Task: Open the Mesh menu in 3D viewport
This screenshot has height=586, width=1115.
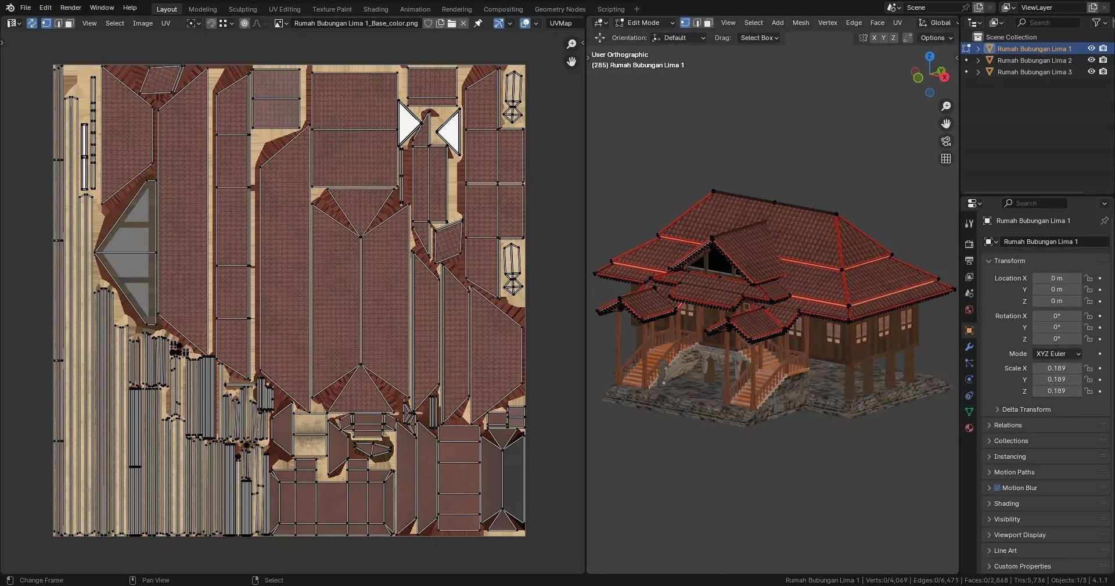Action: point(801,23)
